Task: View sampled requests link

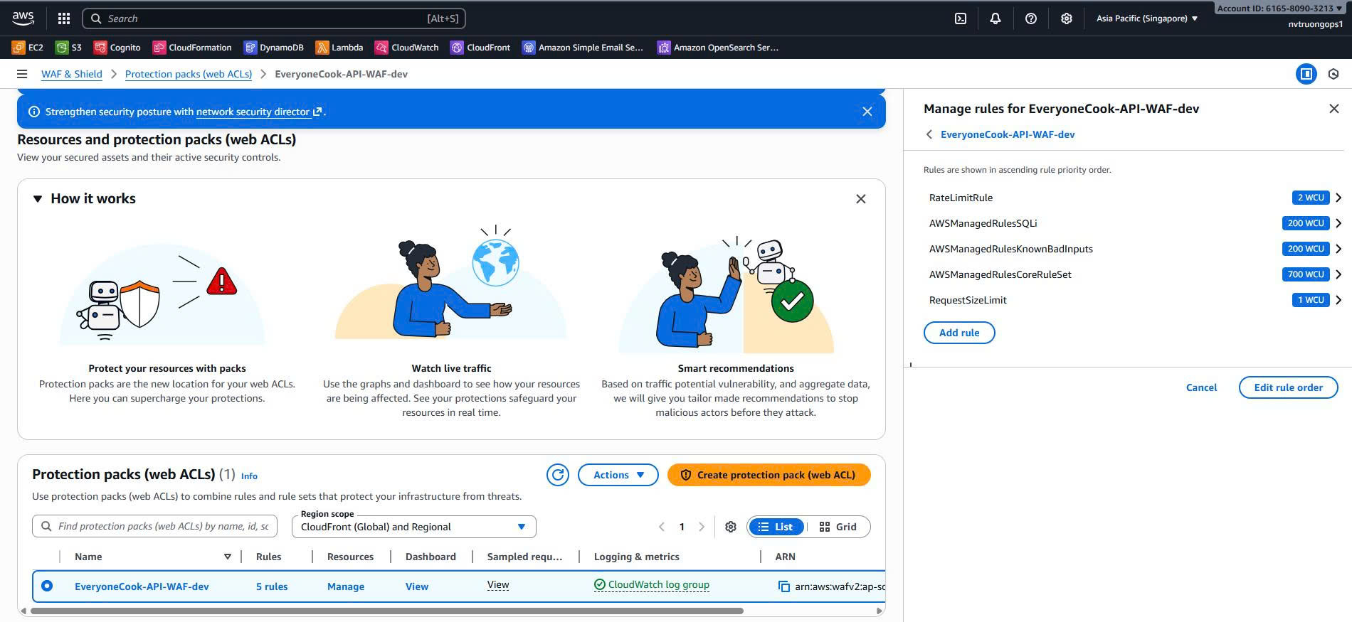Action: (498, 585)
